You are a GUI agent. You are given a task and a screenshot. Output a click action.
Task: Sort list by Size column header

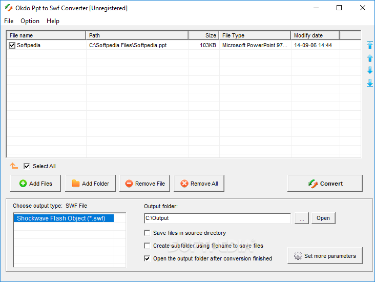[x=204, y=35]
